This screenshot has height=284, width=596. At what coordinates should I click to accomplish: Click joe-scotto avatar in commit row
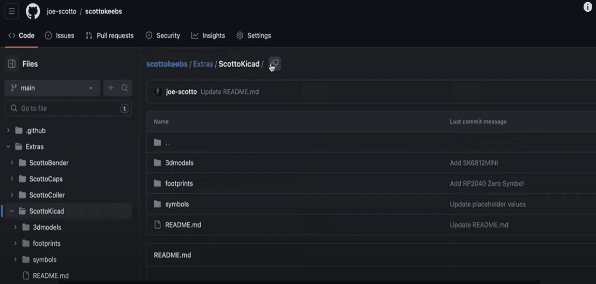pos(158,92)
